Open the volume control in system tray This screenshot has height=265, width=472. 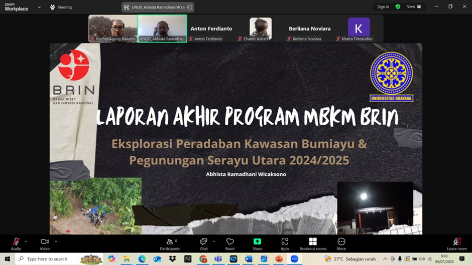[x=422, y=259]
